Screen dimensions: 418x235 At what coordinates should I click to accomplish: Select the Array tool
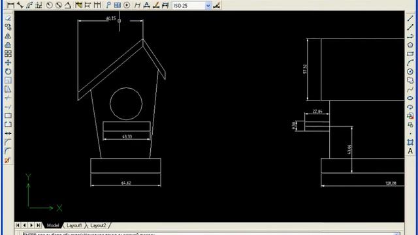coord(8,54)
